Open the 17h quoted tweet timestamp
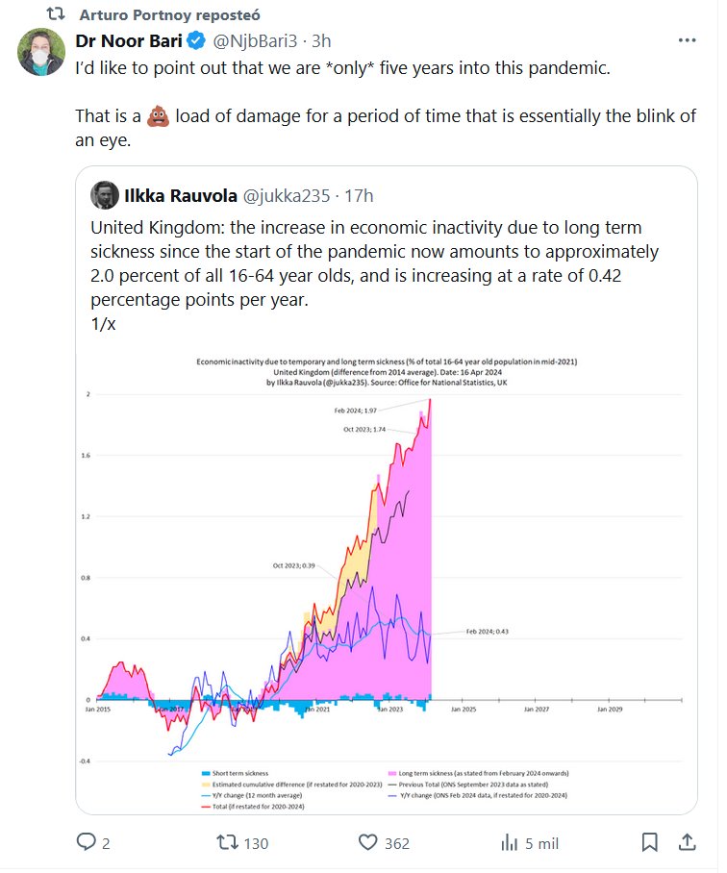727x873 pixels. click(x=359, y=195)
